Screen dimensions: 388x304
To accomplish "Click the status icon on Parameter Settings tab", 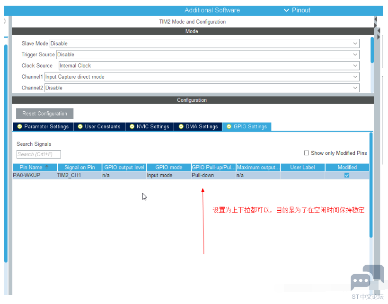I will (x=19, y=126).
